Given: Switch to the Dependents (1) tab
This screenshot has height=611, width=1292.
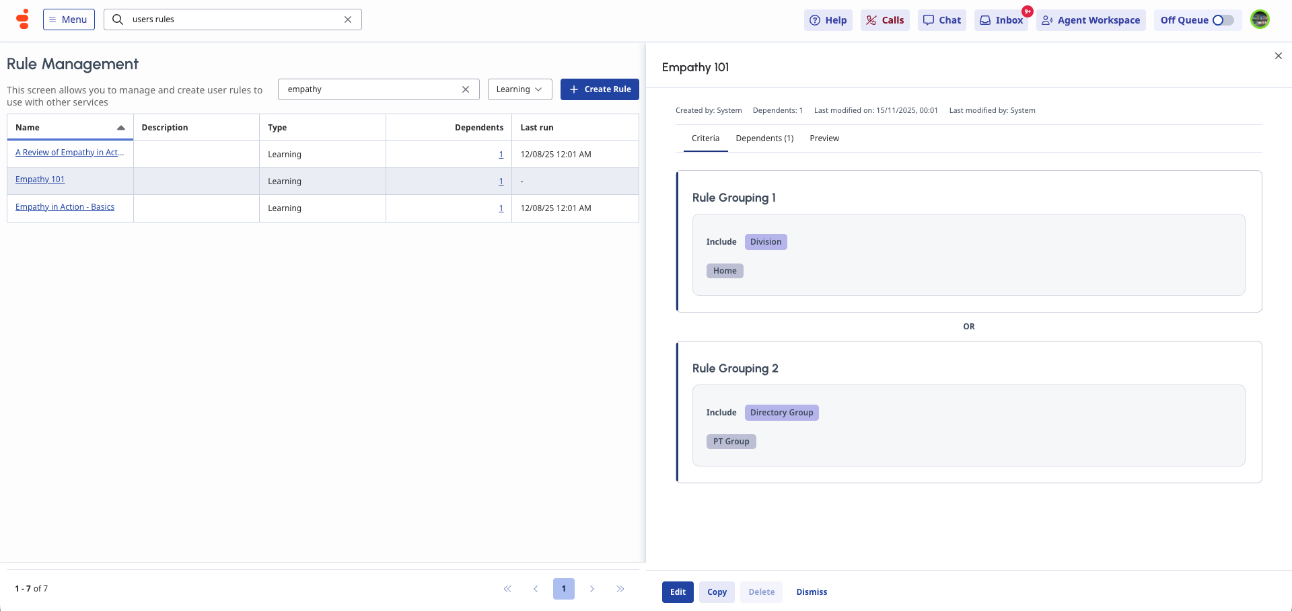Looking at the screenshot, I should point(764,138).
